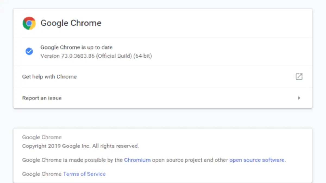Click the 'open source project and other' text
Screen dimensions: 326x183
pos(190,160)
